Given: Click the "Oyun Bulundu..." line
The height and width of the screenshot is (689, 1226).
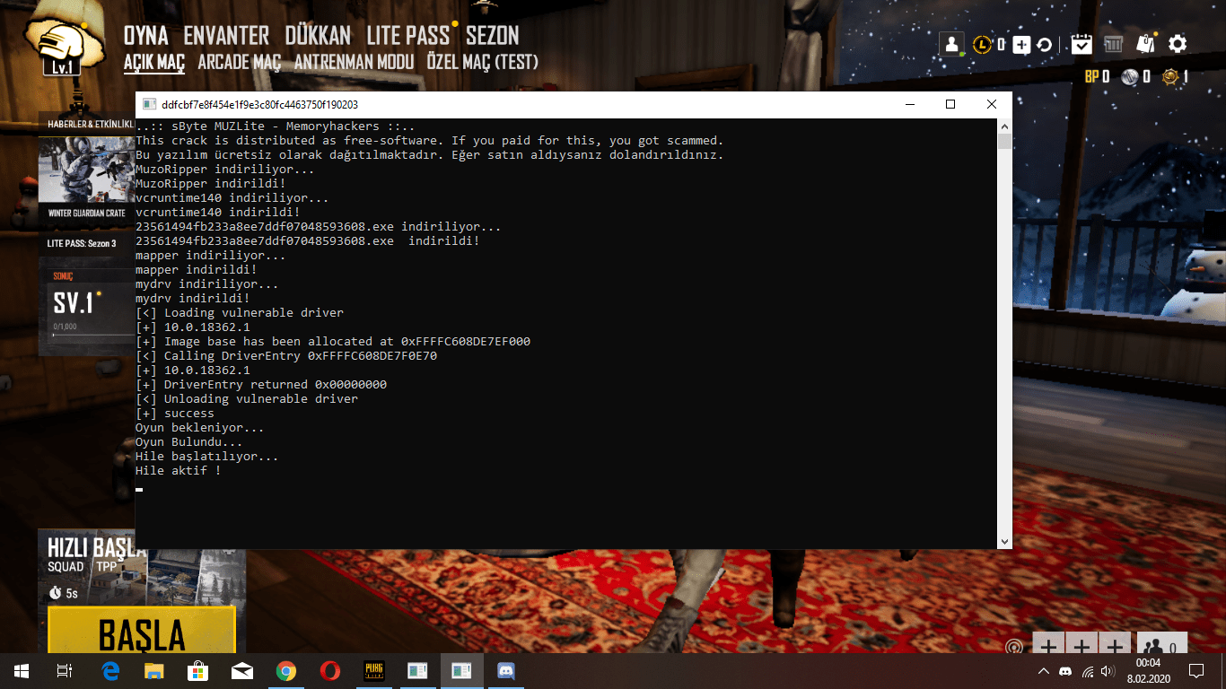Looking at the screenshot, I should tap(188, 442).
